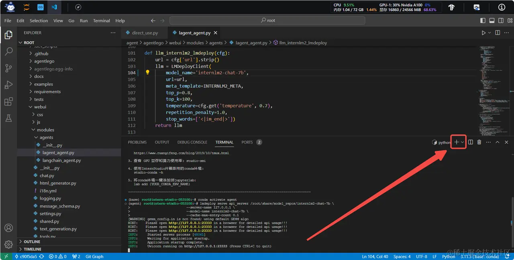The image size is (514, 260).
Task: Open the Terminal menu
Action: tap(102, 20)
